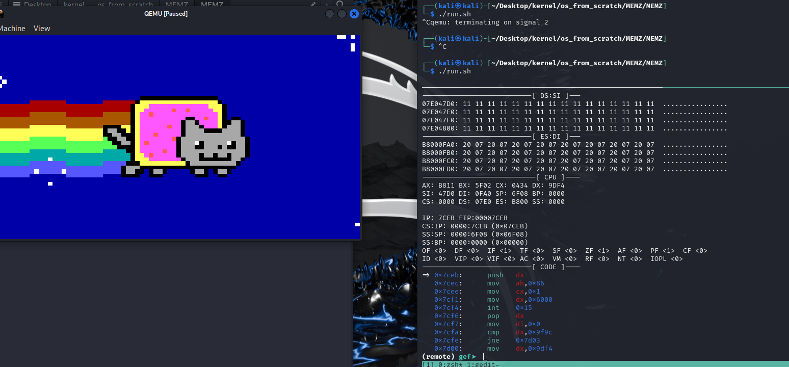The height and width of the screenshot is (367, 789).
Task: Click the SS:SP: 0000:6F08 line
Action: click(x=475, y=234)
